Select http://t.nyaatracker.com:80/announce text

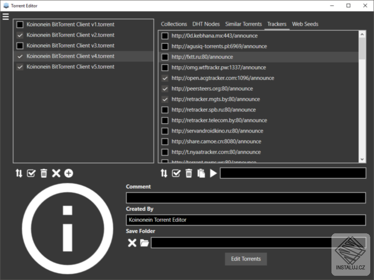click(216, 152)
